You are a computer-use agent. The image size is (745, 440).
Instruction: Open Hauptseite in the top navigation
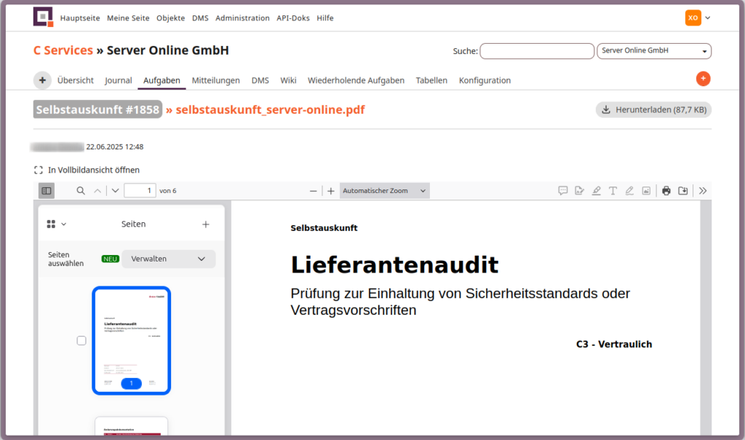[80, 18]
